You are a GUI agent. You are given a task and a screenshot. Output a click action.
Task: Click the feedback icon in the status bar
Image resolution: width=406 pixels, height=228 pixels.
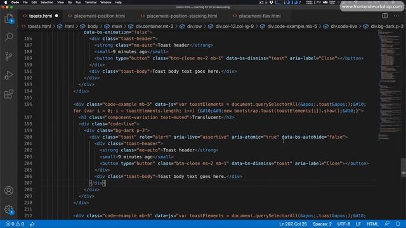click(x=387, y=224)
